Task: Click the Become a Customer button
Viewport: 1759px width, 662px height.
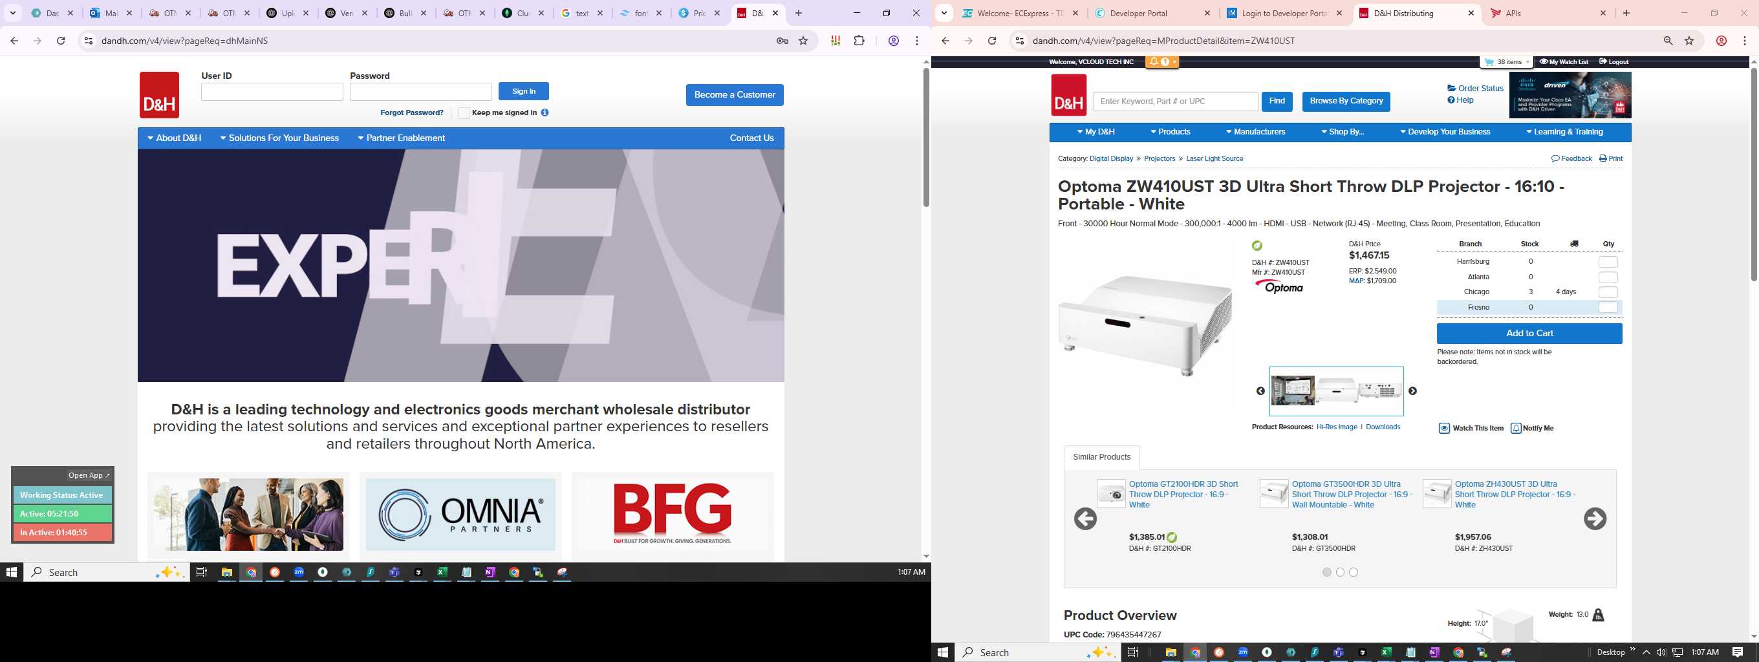Action: coord(735,95)
